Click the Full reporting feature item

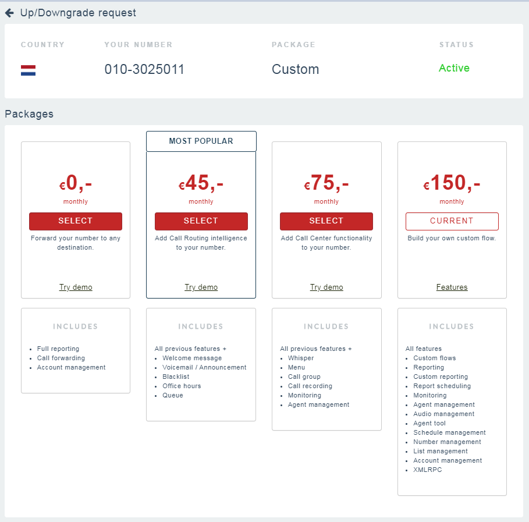58,349
